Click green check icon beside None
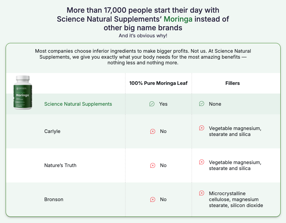Viewport: 286px width, 223px height. click(x=202, y=104)
